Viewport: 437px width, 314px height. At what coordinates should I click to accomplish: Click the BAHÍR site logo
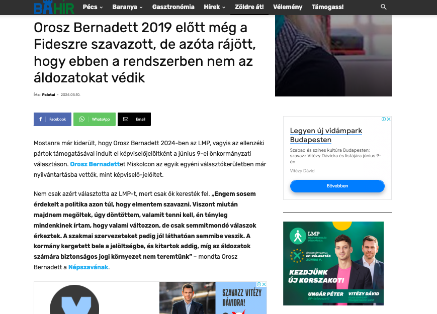click(x=54, y=7)
